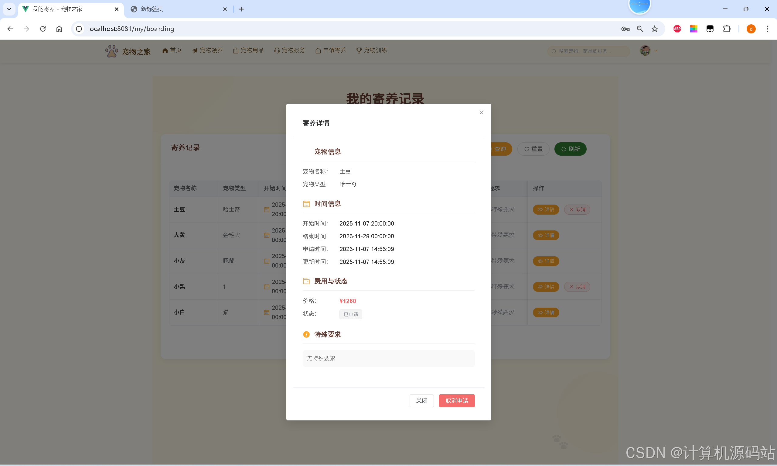Image resolution: width=777 pixels, height=466 pixels.
Task: Reload the page with refresh icon
Action: (x=43, y=29)
